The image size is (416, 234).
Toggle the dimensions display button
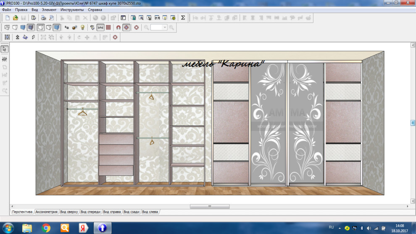[x=100, y=27]
